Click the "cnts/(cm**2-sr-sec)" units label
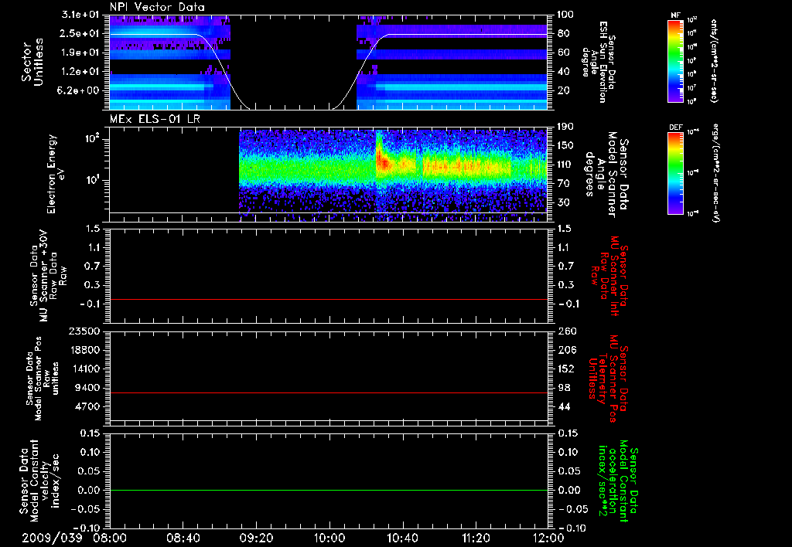 [714, 61]
